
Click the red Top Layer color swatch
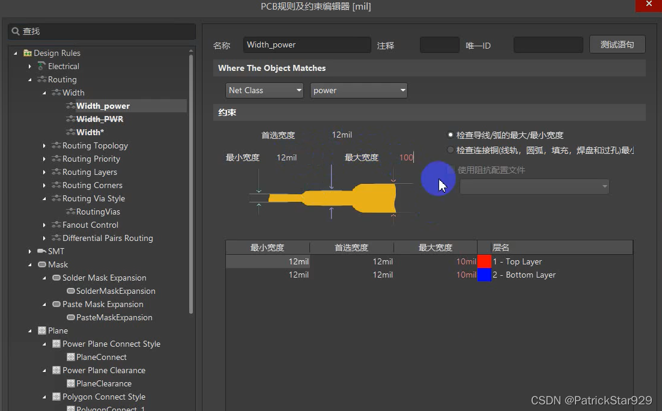(x=484, y=261)
